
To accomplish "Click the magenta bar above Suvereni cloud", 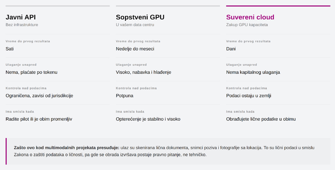I will (278, 6).
